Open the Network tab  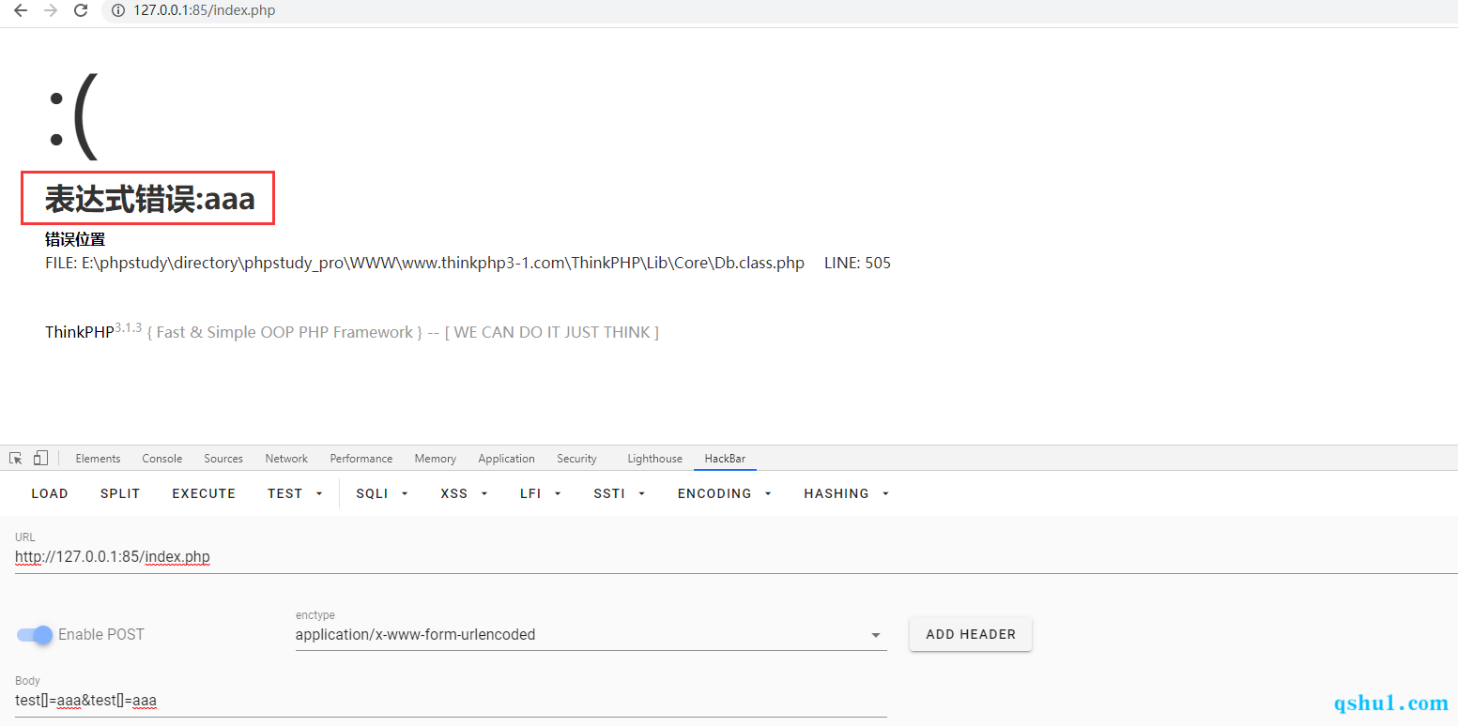286,459
